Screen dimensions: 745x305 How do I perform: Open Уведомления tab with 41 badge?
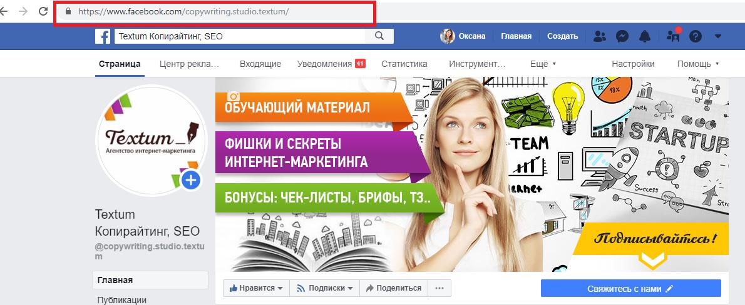coord(331,64)
